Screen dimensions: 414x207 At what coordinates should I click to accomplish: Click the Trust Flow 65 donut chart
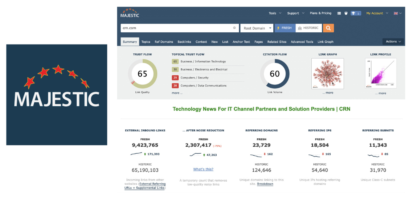click(x=143, y=74)
